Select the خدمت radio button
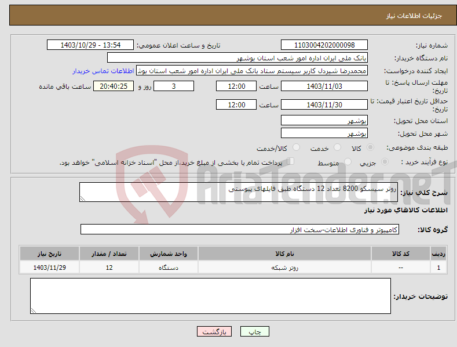 pyautogui.click(x=337, y=147)
